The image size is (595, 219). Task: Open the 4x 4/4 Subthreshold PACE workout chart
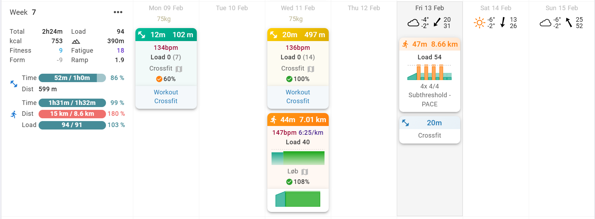coord(429,72)
